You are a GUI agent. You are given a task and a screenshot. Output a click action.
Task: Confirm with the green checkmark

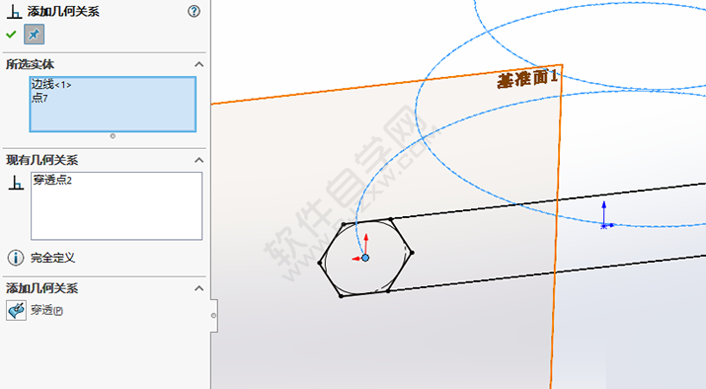tap(11, 35)
